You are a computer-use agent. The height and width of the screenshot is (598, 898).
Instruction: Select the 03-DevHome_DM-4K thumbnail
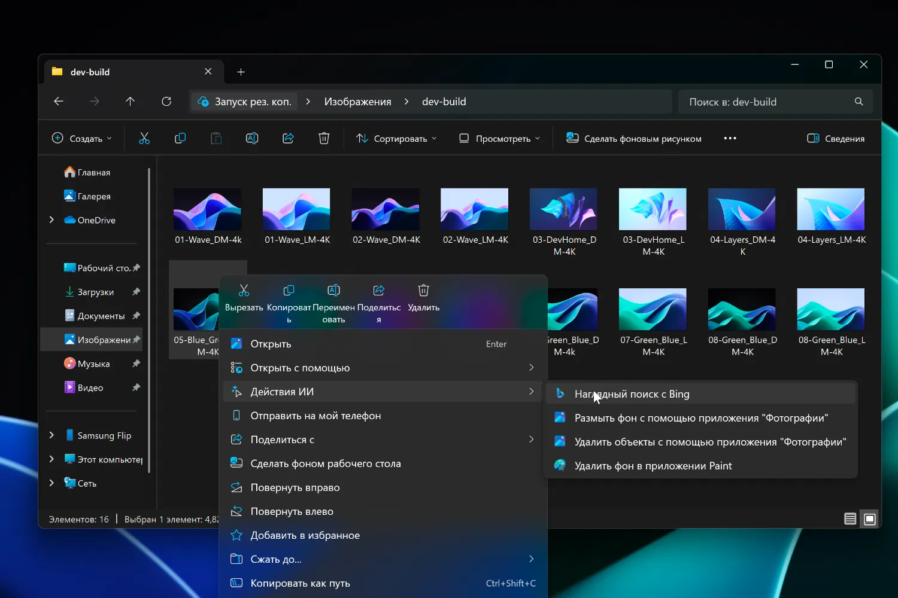563,210
